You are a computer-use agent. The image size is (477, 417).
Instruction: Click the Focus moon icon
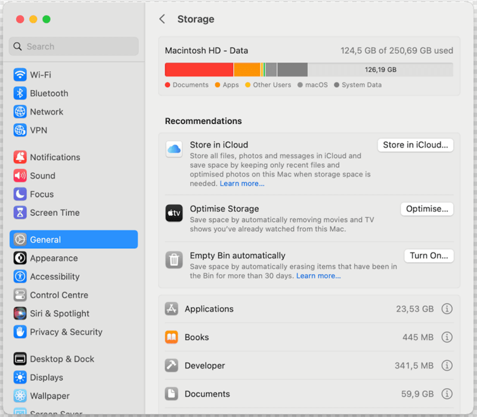coord(20,194)
